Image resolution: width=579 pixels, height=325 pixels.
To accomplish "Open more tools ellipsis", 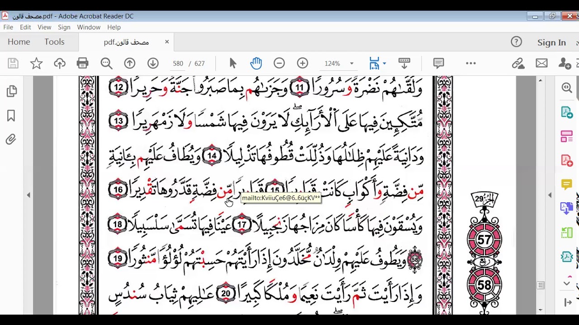I will click(x=471, y=64).
